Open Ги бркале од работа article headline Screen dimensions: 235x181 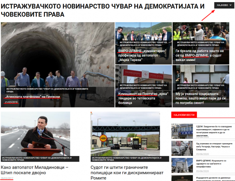200,55
